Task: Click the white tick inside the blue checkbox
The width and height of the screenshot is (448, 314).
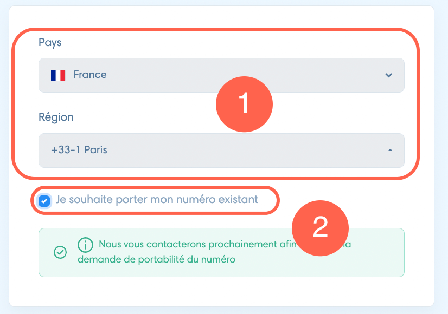Action: click(44, 201)
